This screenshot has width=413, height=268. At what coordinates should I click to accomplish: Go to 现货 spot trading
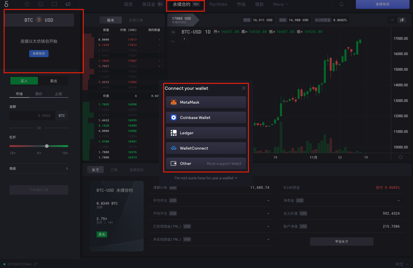(x=128, y=4)
